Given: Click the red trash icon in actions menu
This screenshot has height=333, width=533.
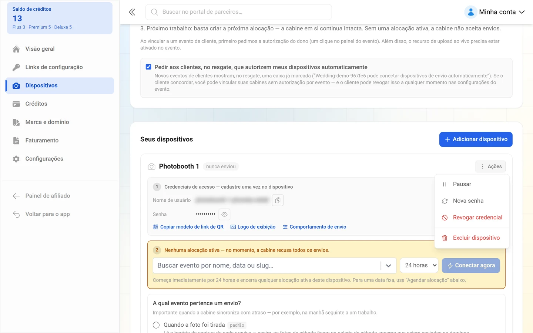Looking at the screenshot, I should (x=445, y=238).
